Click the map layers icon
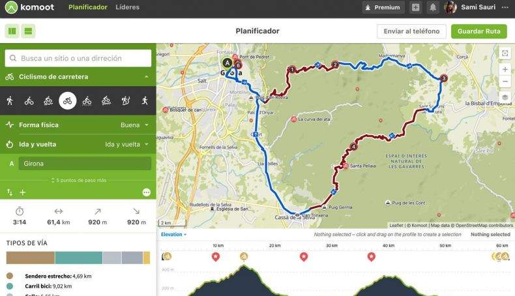This screenshot has height=296, width=515. coord(505,98)
